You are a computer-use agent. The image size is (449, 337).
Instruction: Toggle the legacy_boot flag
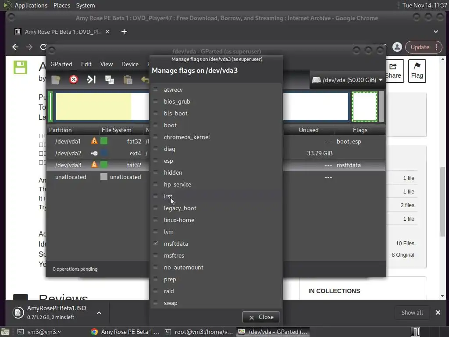[x=156, y=208]
